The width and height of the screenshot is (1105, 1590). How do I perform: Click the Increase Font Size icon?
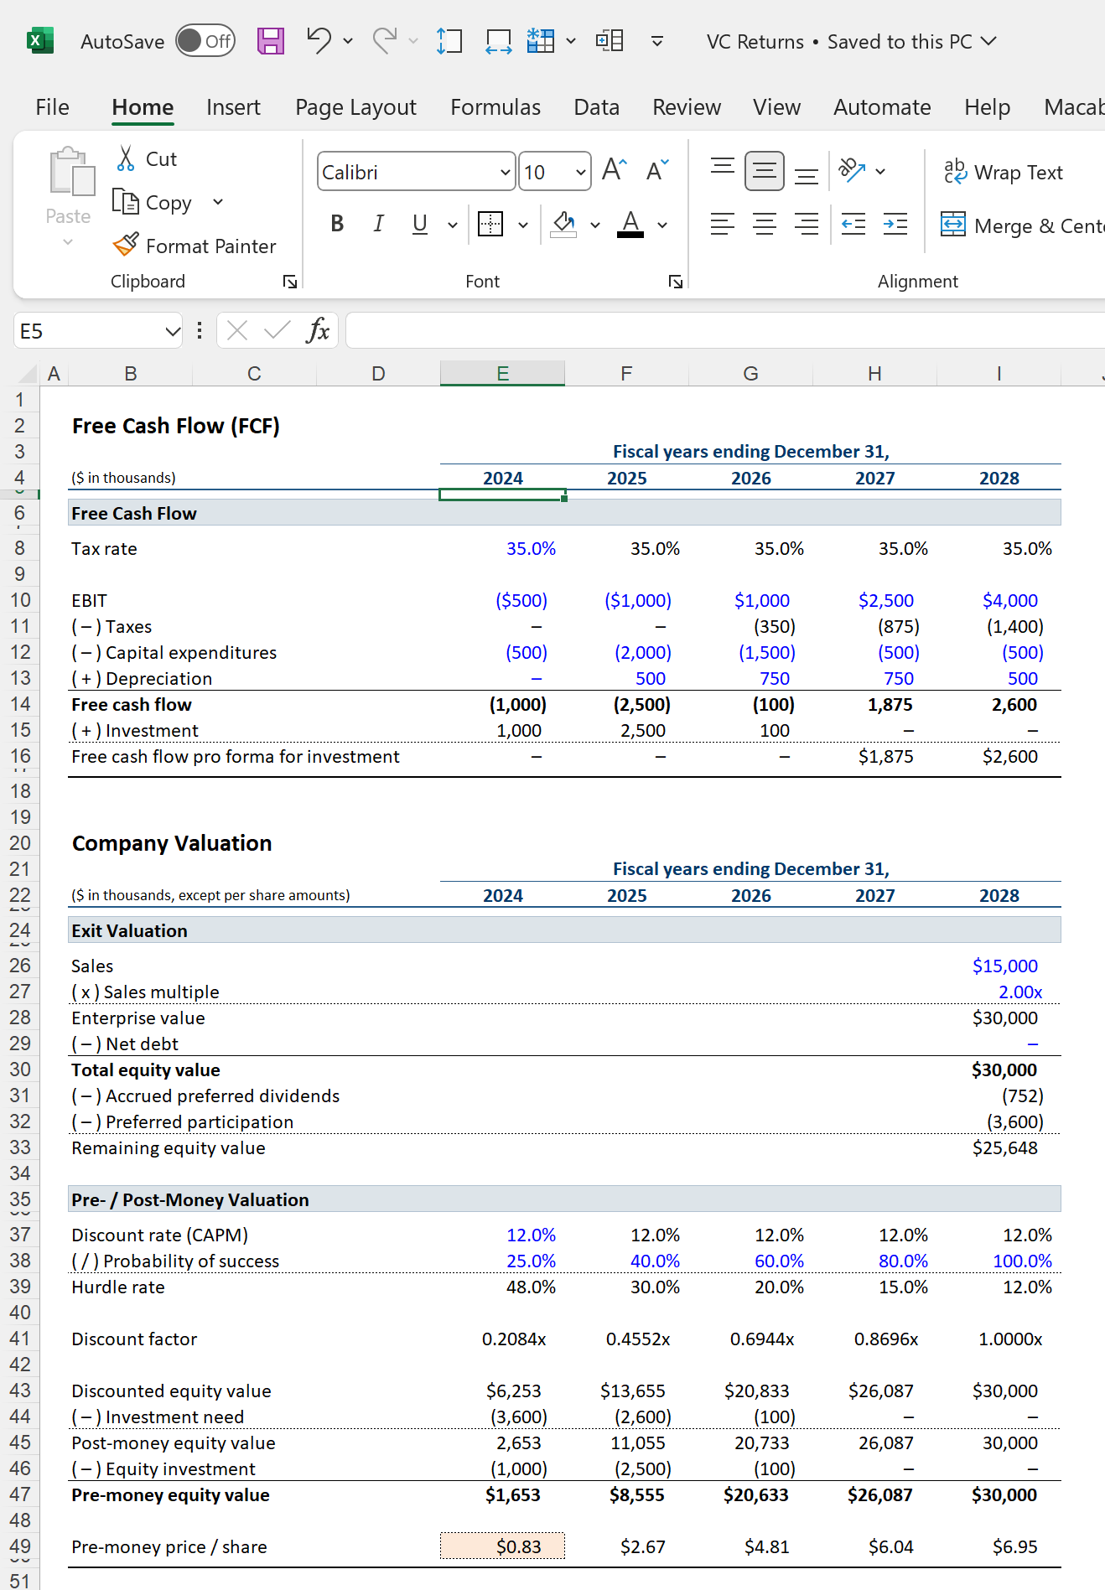coord(614,171)
